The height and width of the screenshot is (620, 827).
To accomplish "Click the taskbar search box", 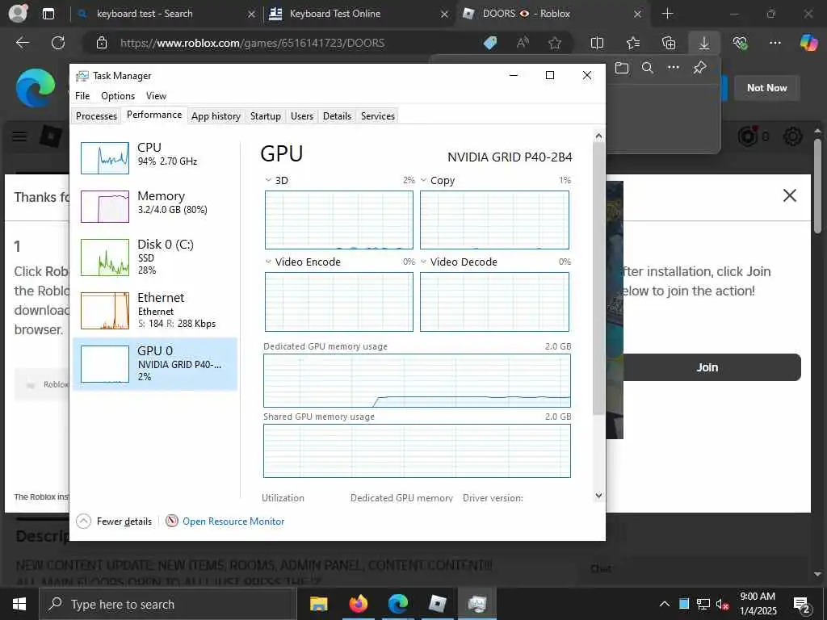I will (166, 604).
